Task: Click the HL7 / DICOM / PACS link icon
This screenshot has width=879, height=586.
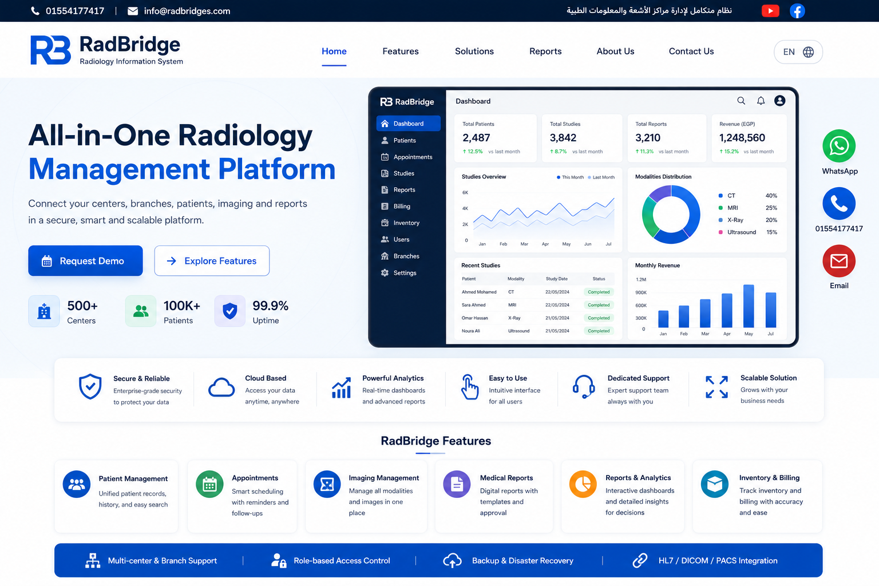Action: tap(640, 560)
